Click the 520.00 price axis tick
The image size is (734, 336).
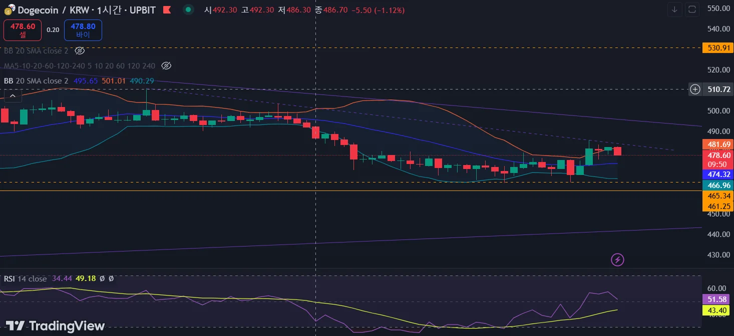[x=717, y=70]
